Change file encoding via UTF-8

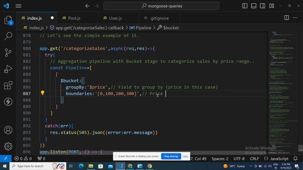click(239, 159)
